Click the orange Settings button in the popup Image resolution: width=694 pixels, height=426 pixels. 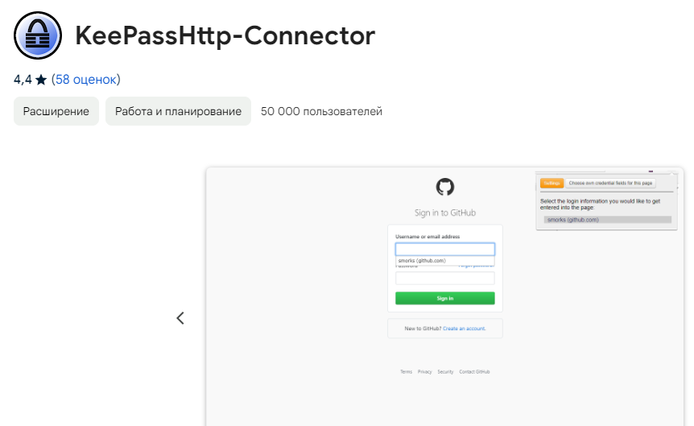pos(551,184)
